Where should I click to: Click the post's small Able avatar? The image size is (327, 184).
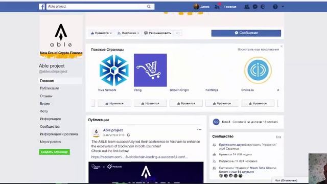tap(96, 132)
